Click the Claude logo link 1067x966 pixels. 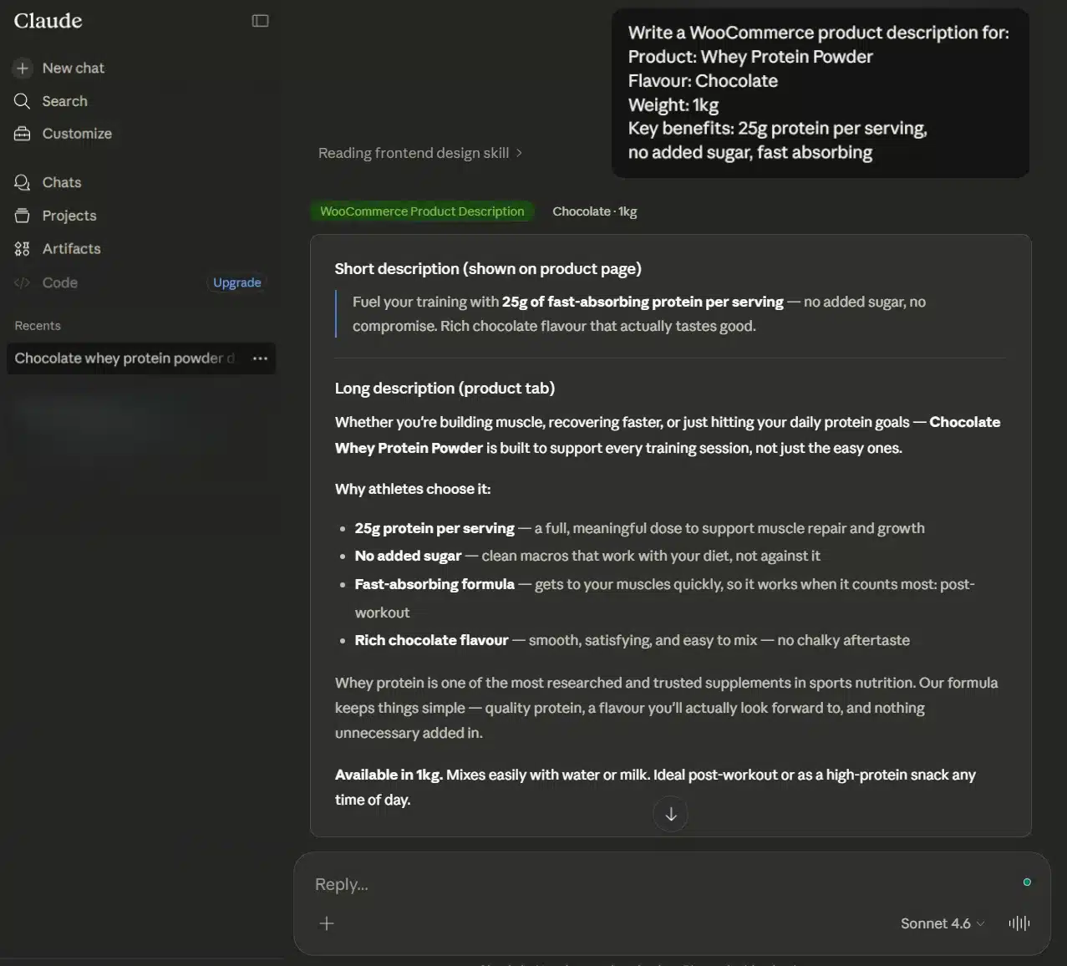(47, 20)
